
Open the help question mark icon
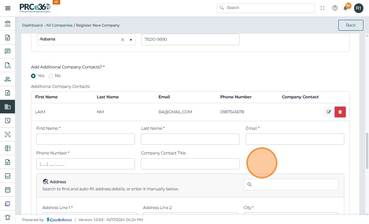(335, 8)
